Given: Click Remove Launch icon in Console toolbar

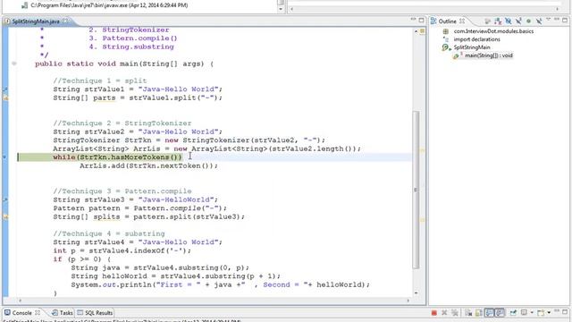Looking at the screenshot, I should (444, 313).
